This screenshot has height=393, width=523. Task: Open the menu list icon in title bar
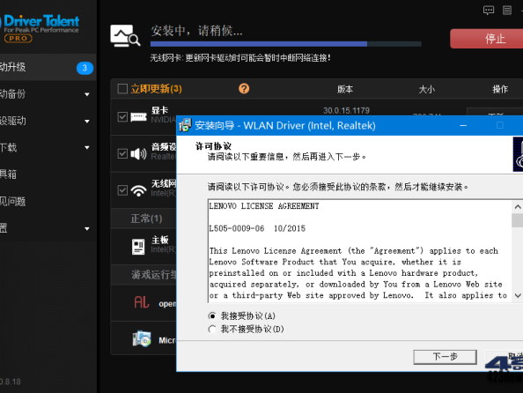507,11
